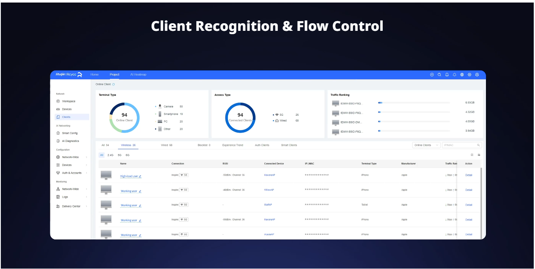Select the 5G band filter

[120, 155]
